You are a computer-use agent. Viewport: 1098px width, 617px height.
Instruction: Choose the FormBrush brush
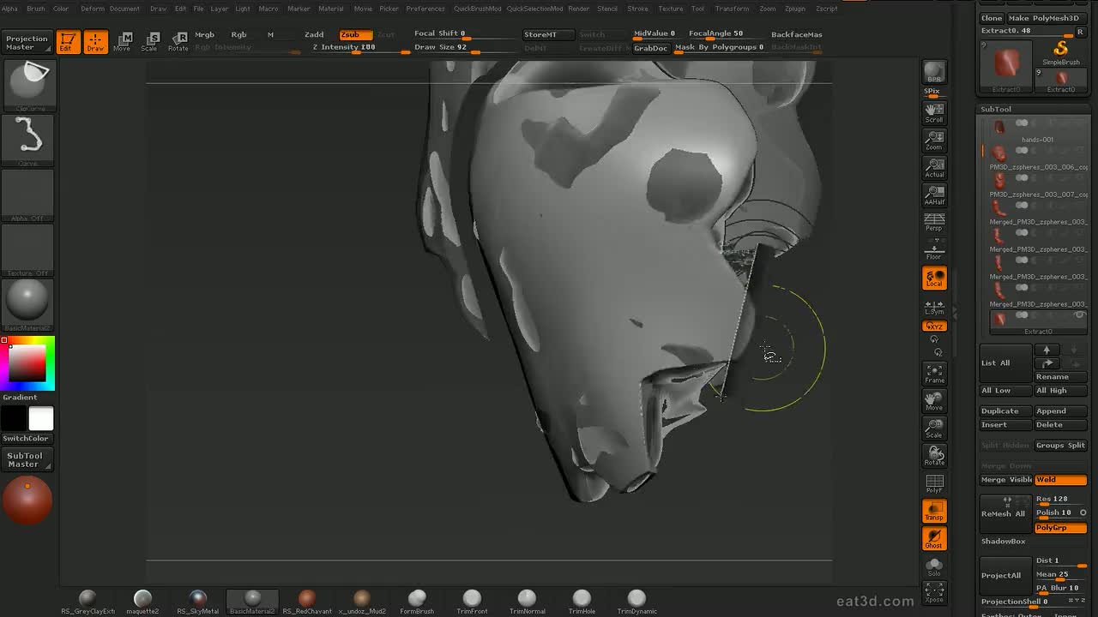[x=417, y=602]
